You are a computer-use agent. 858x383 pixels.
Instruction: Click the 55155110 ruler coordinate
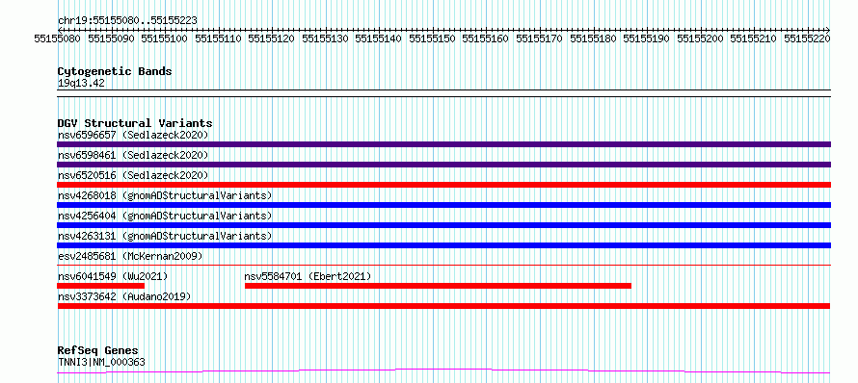[x=218, y=38]
